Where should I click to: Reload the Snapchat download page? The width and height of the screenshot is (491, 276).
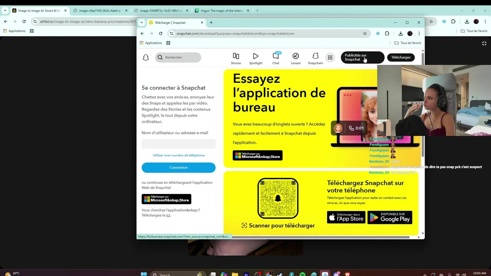pos(161,33)
